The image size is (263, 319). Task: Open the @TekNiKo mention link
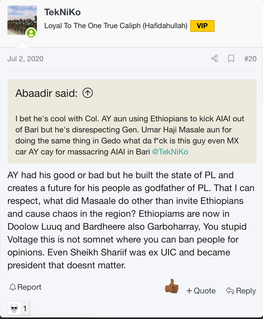(x=170, y=152)
